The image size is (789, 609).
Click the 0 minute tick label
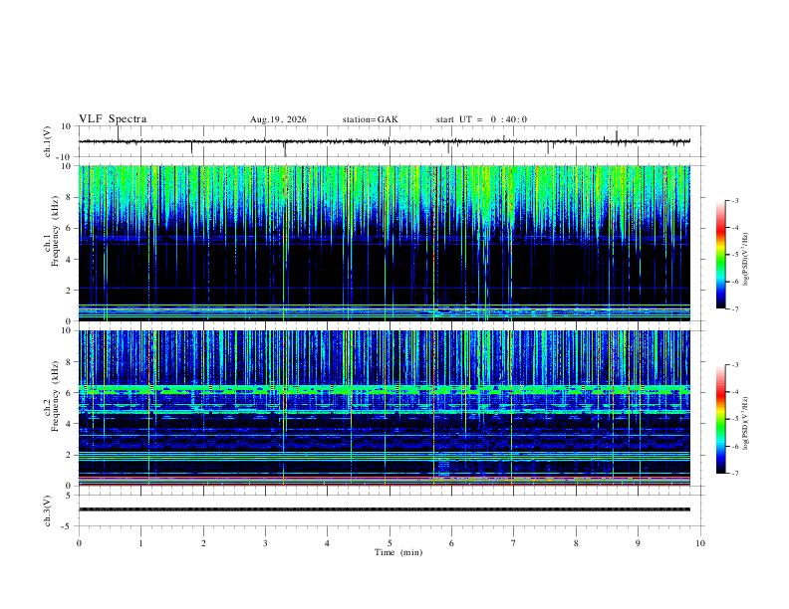[79, 543]
